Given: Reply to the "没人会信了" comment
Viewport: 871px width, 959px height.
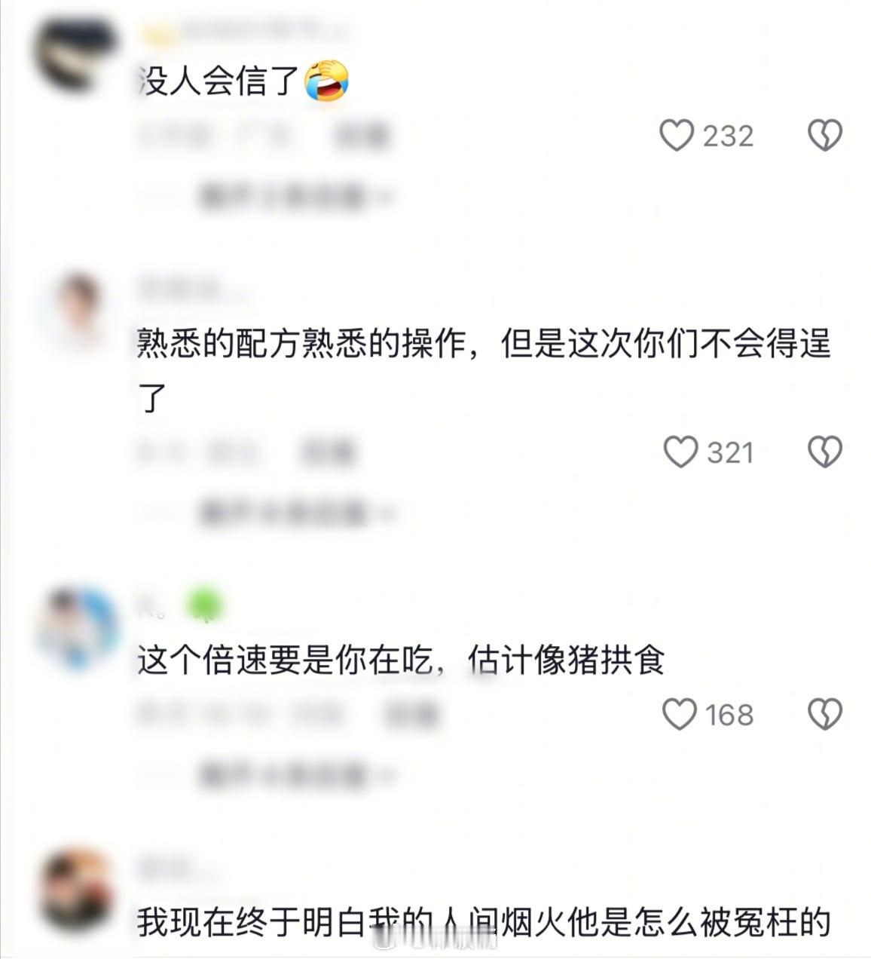Looking at the screenshot, I should click(361, 136).
